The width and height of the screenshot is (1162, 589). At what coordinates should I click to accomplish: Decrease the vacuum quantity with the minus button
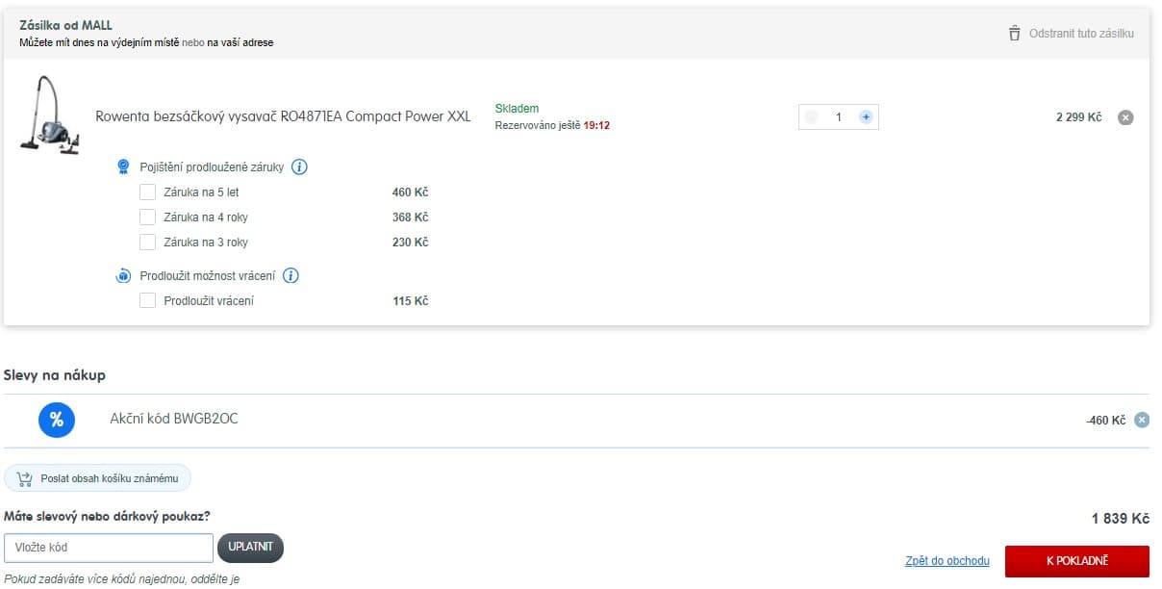[x=811, y=116]
